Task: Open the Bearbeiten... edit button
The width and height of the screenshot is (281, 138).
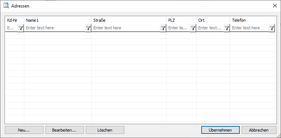Action: pos(64,130)
